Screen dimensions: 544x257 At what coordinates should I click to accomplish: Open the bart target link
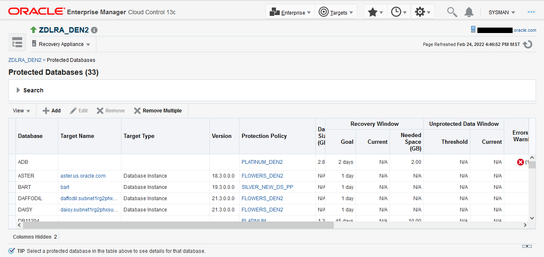(x=65, y=187)
